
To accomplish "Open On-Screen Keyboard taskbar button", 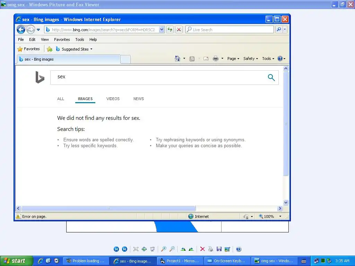I will (227, 261).
